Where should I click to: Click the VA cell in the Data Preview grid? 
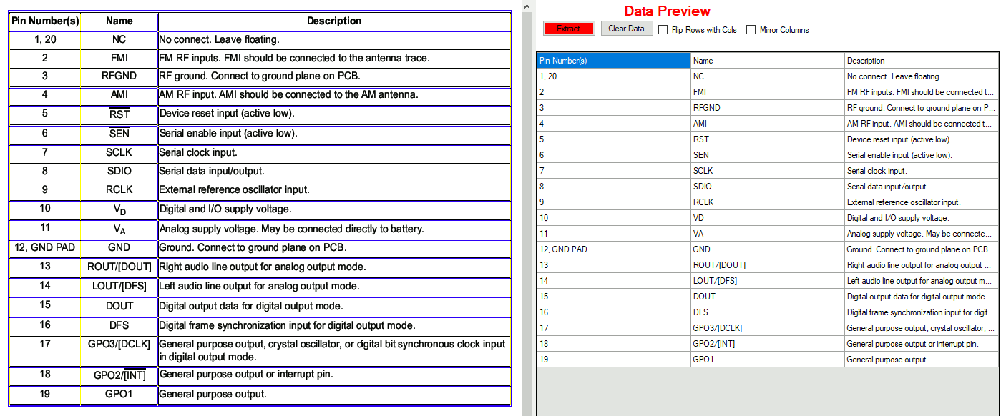768,234
